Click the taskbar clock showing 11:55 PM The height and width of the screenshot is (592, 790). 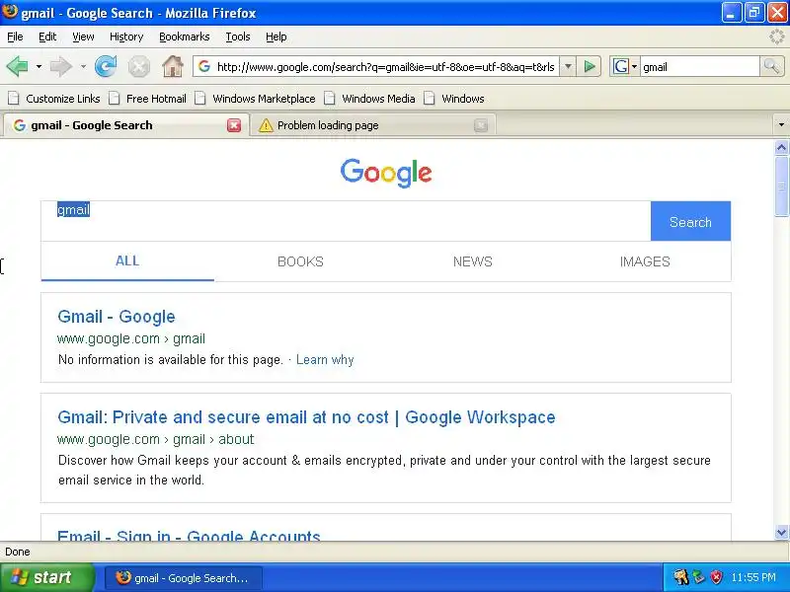[753, 577]
